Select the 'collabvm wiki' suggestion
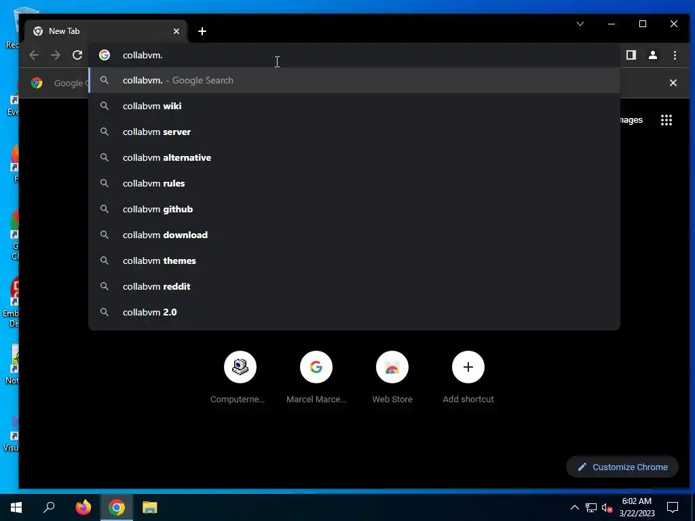This screenshot has width=695, height=521. pos(354,106)
